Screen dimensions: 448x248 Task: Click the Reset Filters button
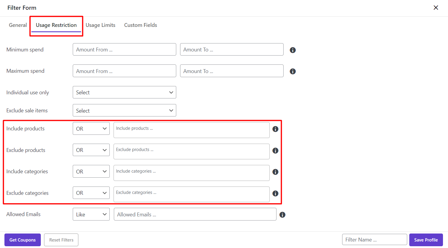click(61, 240)
